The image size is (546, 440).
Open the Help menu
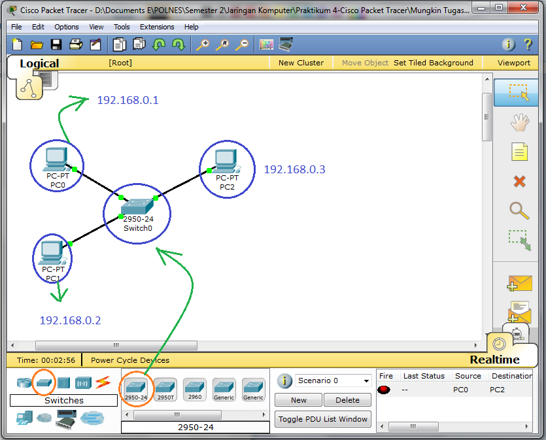[191, 27]
